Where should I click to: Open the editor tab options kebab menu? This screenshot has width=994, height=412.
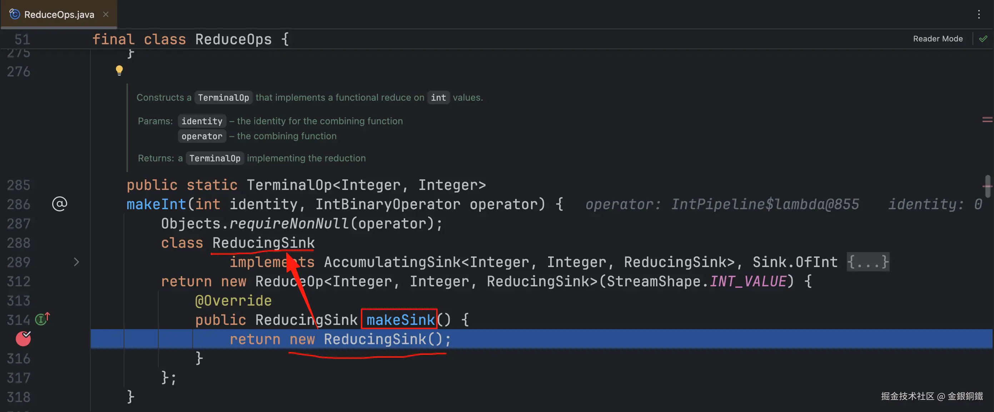click(979, 15)
